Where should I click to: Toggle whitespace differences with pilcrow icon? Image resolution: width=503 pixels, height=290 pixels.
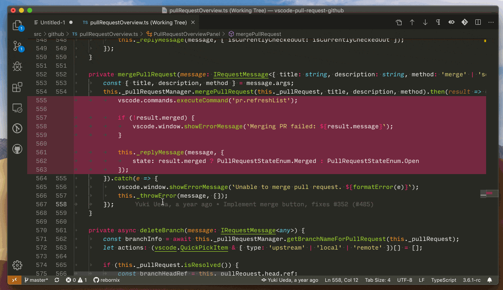click(438, 22)
